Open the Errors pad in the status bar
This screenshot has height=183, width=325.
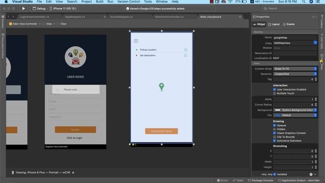coord(222,180)
